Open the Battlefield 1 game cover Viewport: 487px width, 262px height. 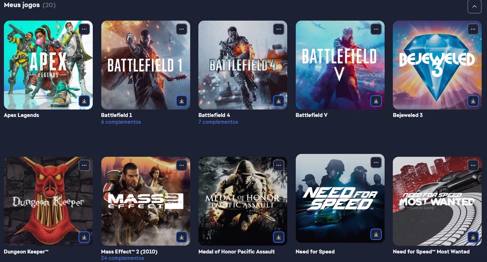pos(146,65)
